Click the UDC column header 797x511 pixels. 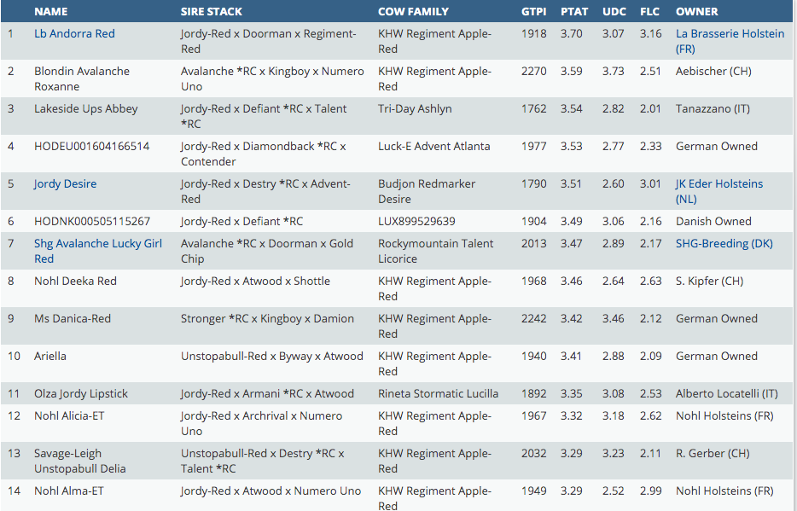[x=614, y=12]
